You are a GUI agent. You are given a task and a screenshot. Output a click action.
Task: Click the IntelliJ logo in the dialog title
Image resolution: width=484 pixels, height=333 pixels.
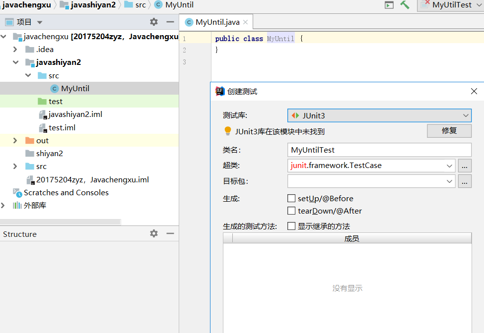click(220, 91)
